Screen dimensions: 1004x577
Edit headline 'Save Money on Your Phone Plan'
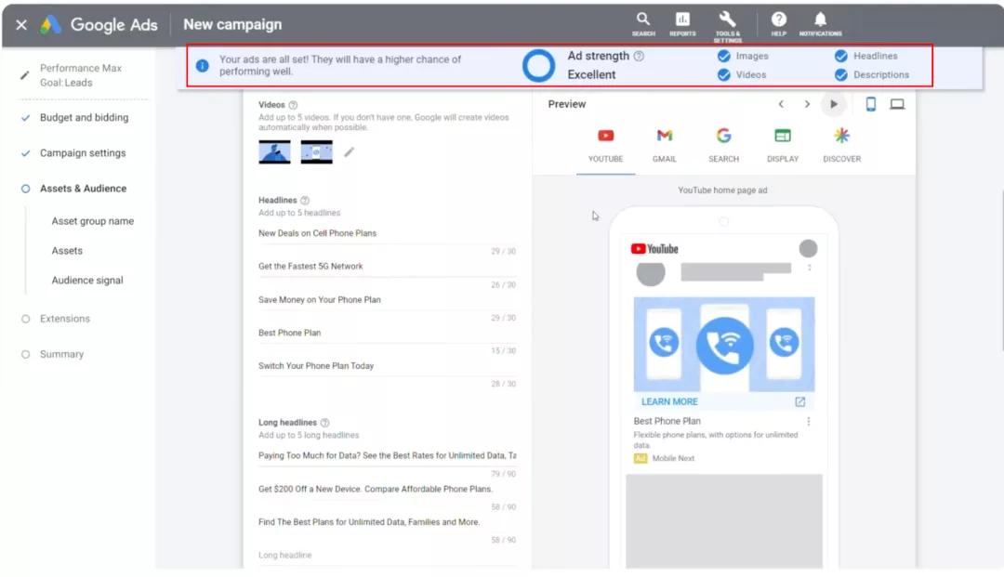[x=387, y=300]
